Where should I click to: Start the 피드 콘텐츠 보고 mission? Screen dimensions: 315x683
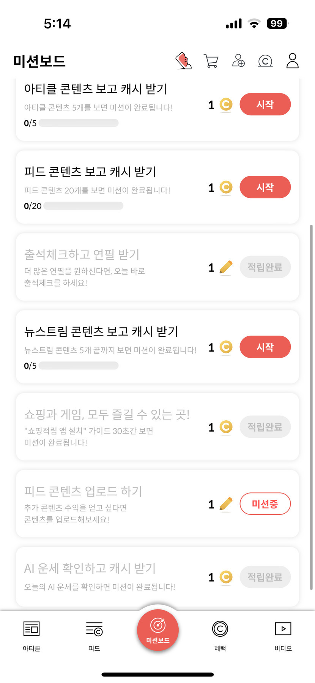265,187
